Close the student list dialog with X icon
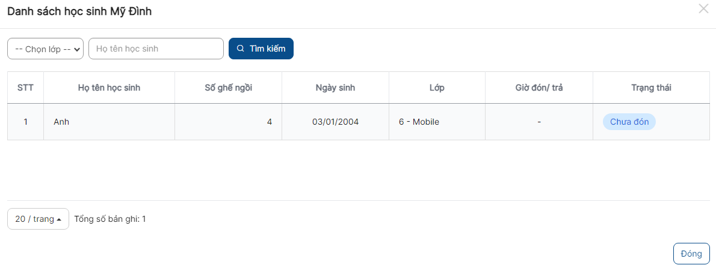Viewport: 716px width, 271px height. (x=703, y=8)
